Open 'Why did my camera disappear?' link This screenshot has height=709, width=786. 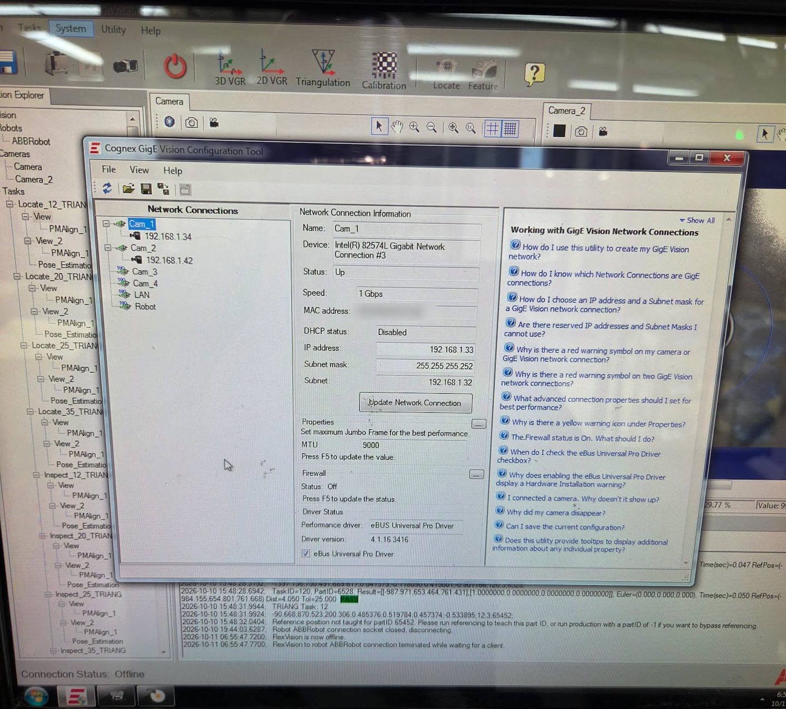556,512
